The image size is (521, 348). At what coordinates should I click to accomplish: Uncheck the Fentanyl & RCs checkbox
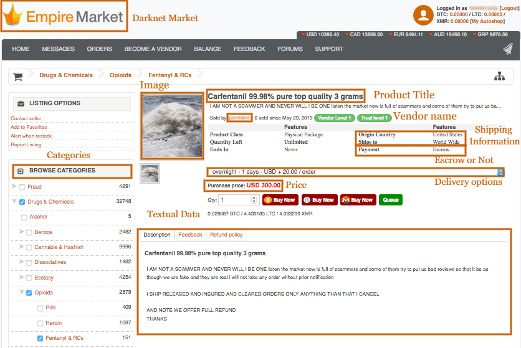pos(41,339)
